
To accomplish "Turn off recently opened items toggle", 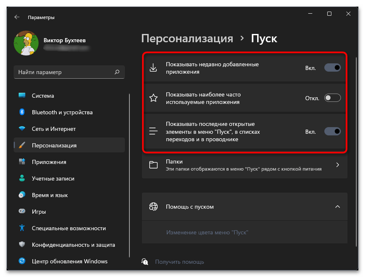I will tap(332, 132).
